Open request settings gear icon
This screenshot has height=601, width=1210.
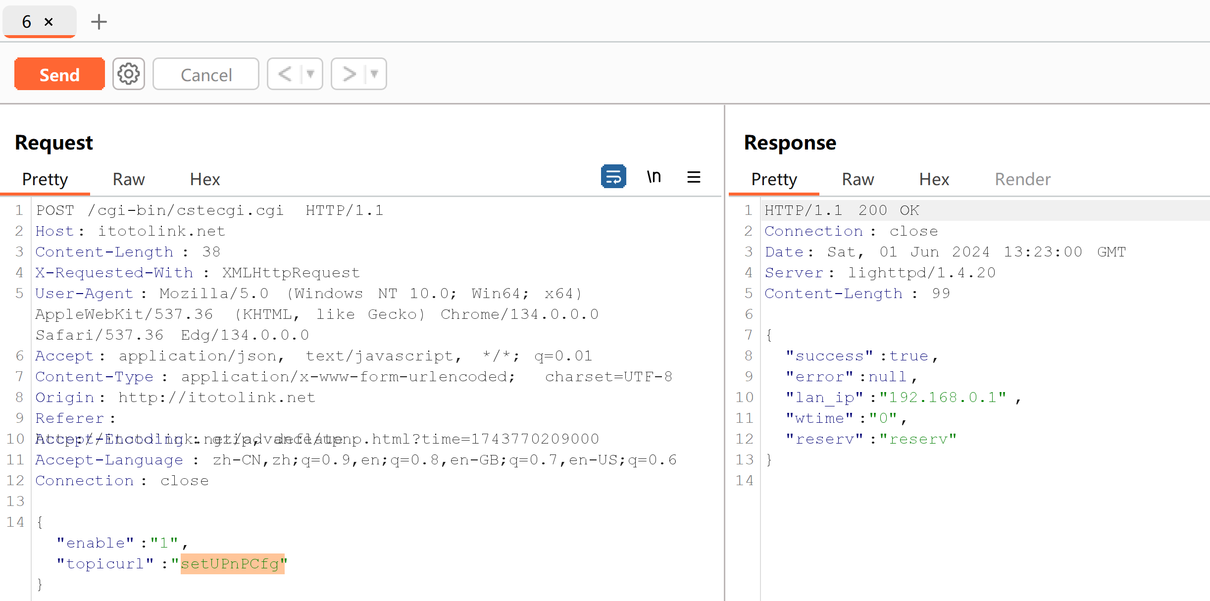click(128, 74)
